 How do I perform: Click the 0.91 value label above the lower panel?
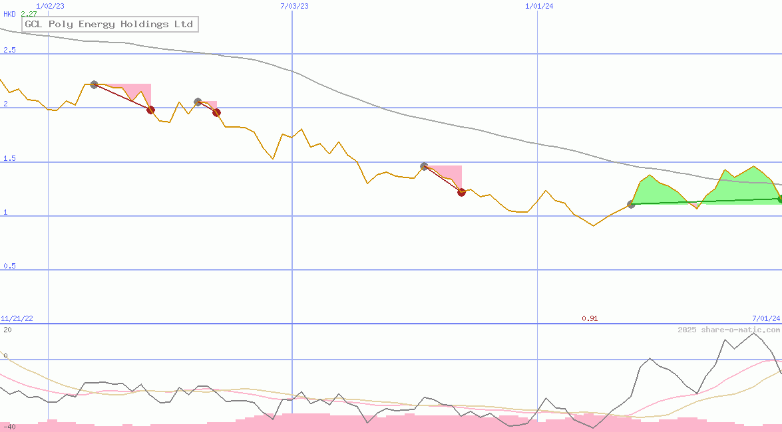[x=590, y=318]
